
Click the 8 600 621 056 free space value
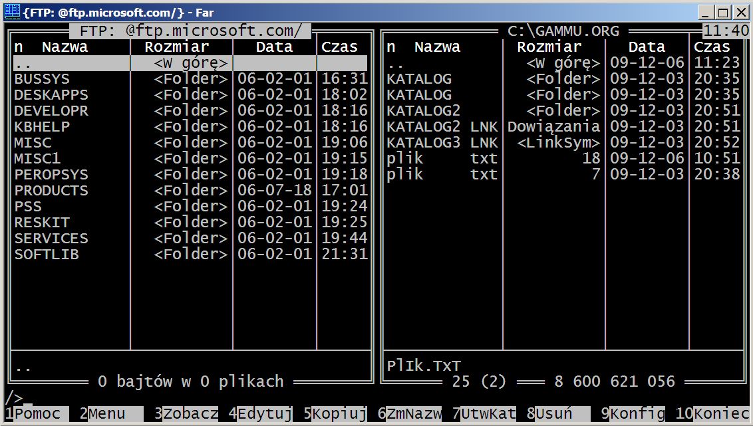click(x=614, y=381)
